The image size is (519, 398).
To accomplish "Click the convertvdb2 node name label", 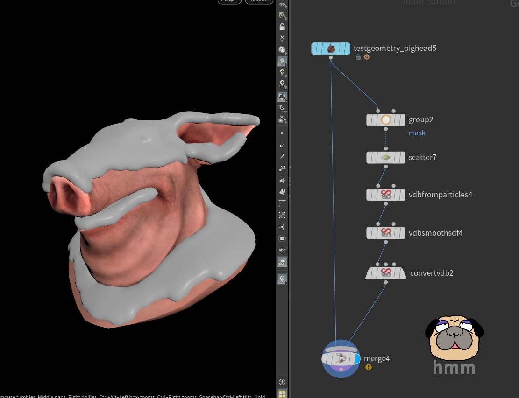I will point(432,273).
